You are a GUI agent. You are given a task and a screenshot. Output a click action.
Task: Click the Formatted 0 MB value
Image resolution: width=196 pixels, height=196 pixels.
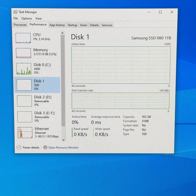(145, 121)
